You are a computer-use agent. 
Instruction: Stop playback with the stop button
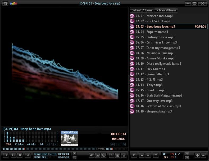coord(20,155)
